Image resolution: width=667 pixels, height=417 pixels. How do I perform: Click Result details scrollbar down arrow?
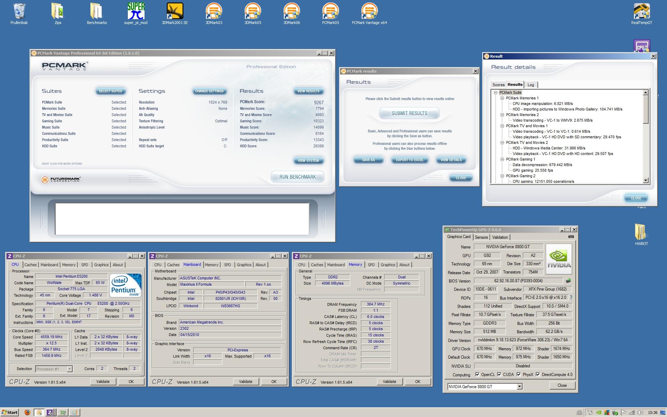pyautogui.click(x=646, y=180)
